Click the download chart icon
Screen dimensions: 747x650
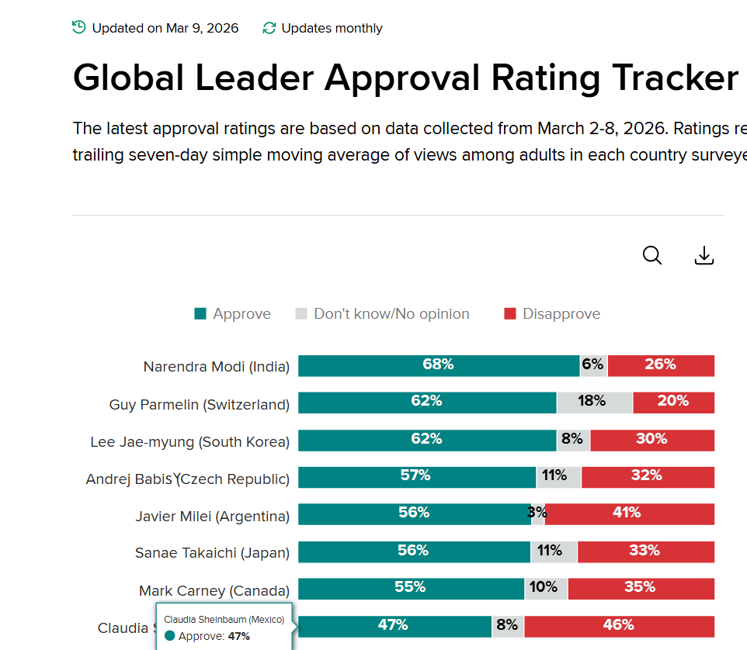coord(704,255)
